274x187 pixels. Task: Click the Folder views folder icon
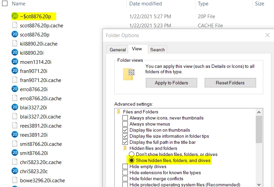click(x=129, y=74)
